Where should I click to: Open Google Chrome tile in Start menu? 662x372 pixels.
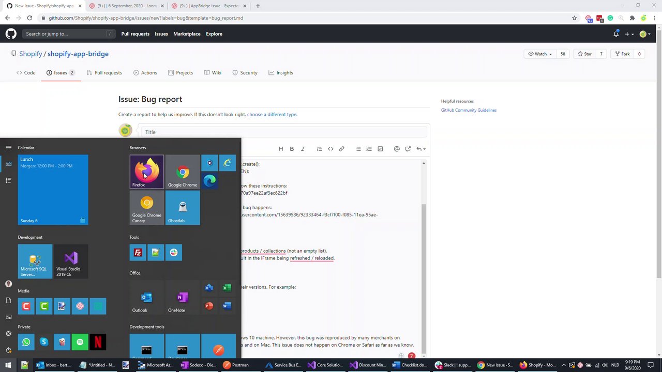tap(183, 172)
